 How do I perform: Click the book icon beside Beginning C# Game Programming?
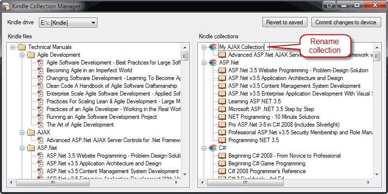[x=222, y=163]
